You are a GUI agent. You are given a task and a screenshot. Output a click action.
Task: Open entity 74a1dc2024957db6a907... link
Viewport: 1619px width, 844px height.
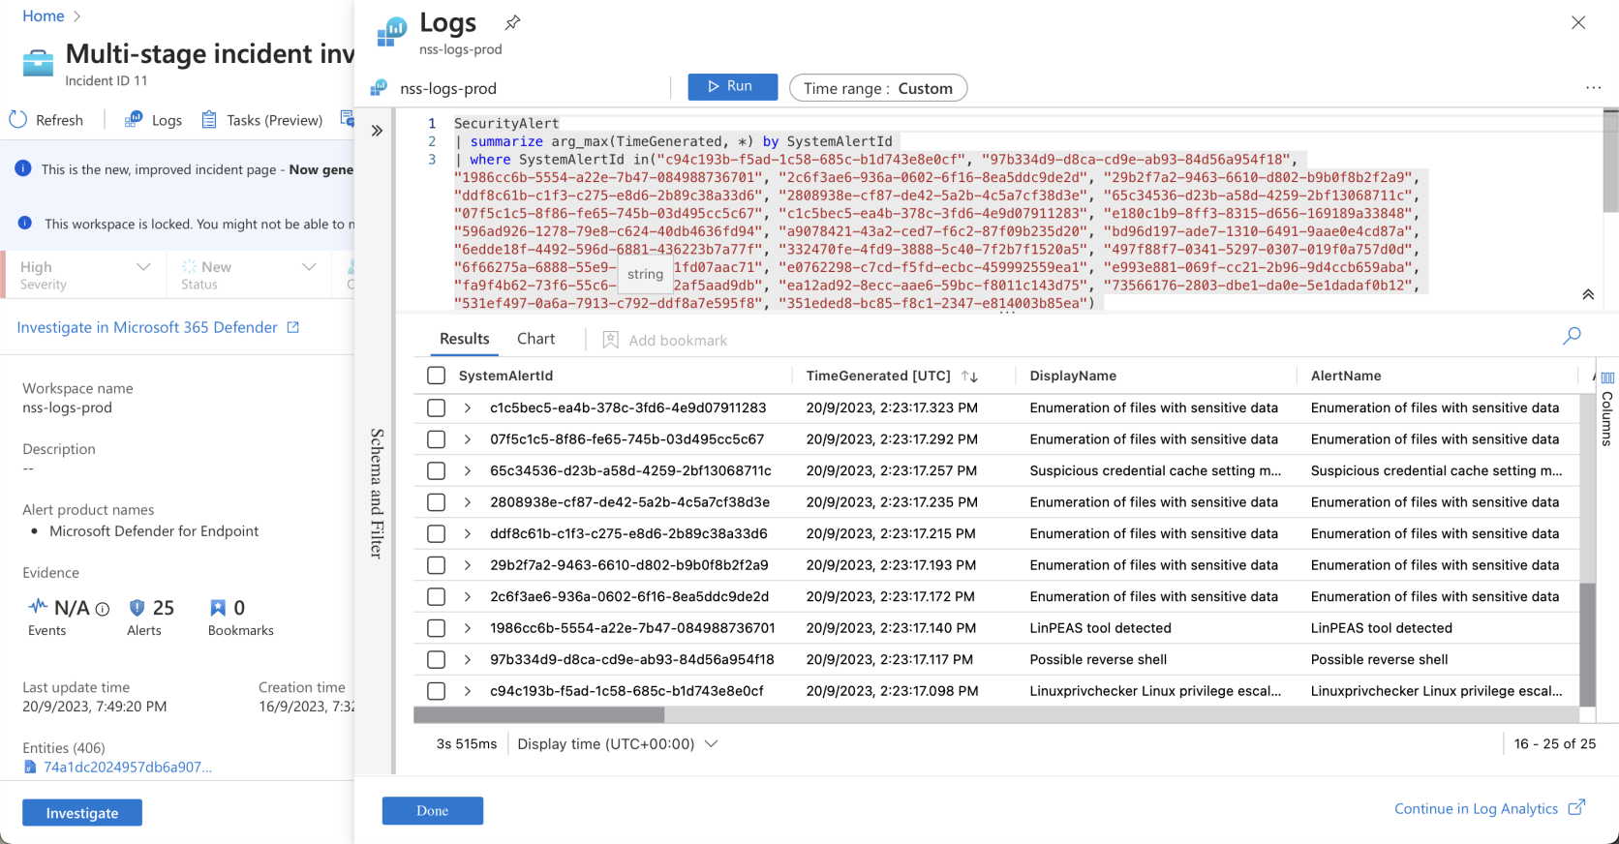click(127, 767)
